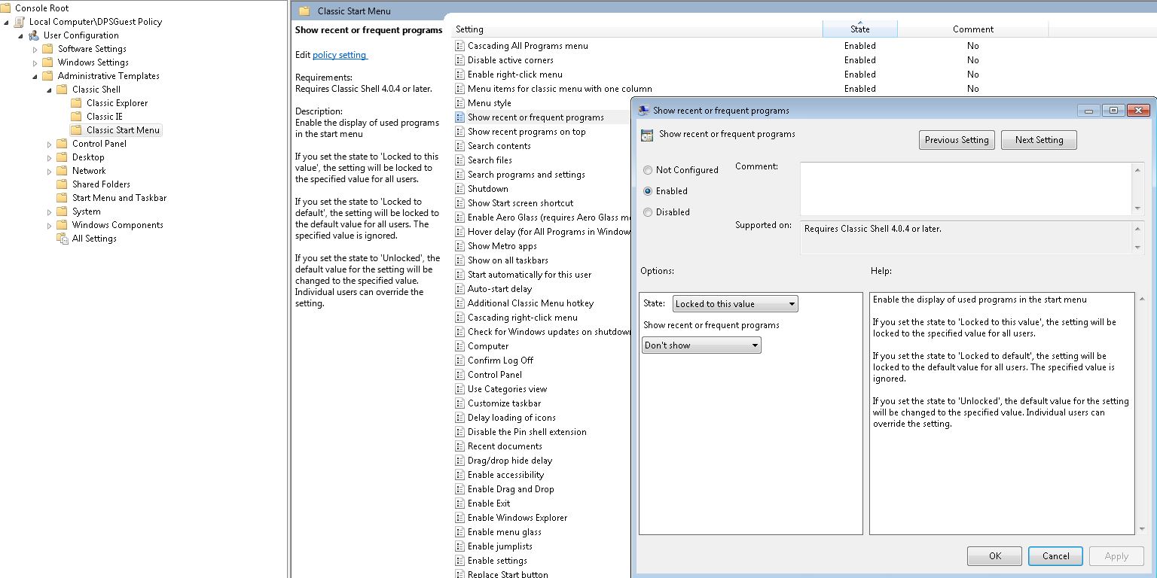Select the Not Configured radio button
Image resolution: width=1157 pixels, height=578 pixels.
[648, 170]
